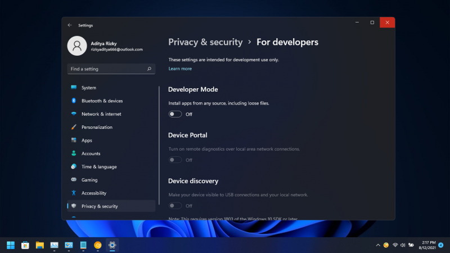Screen dimensions: 450x253
Task: Click the Settings gear on taskbar
Action: [x=112, y=245]
